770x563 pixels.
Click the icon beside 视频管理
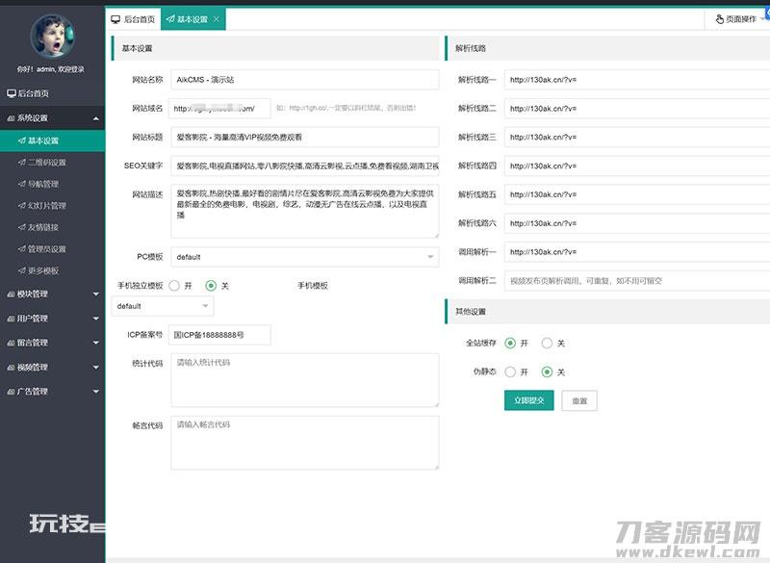(11, 367)
